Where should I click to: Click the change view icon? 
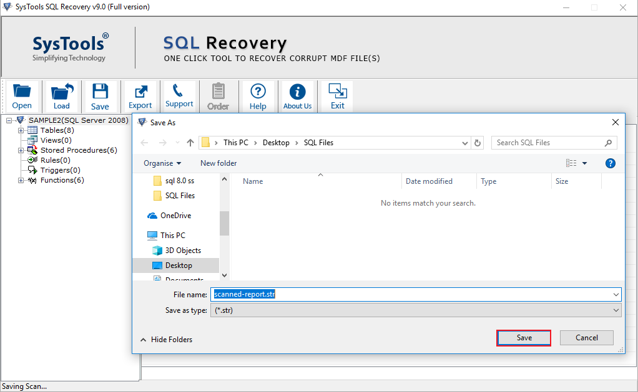pos(571,163)
